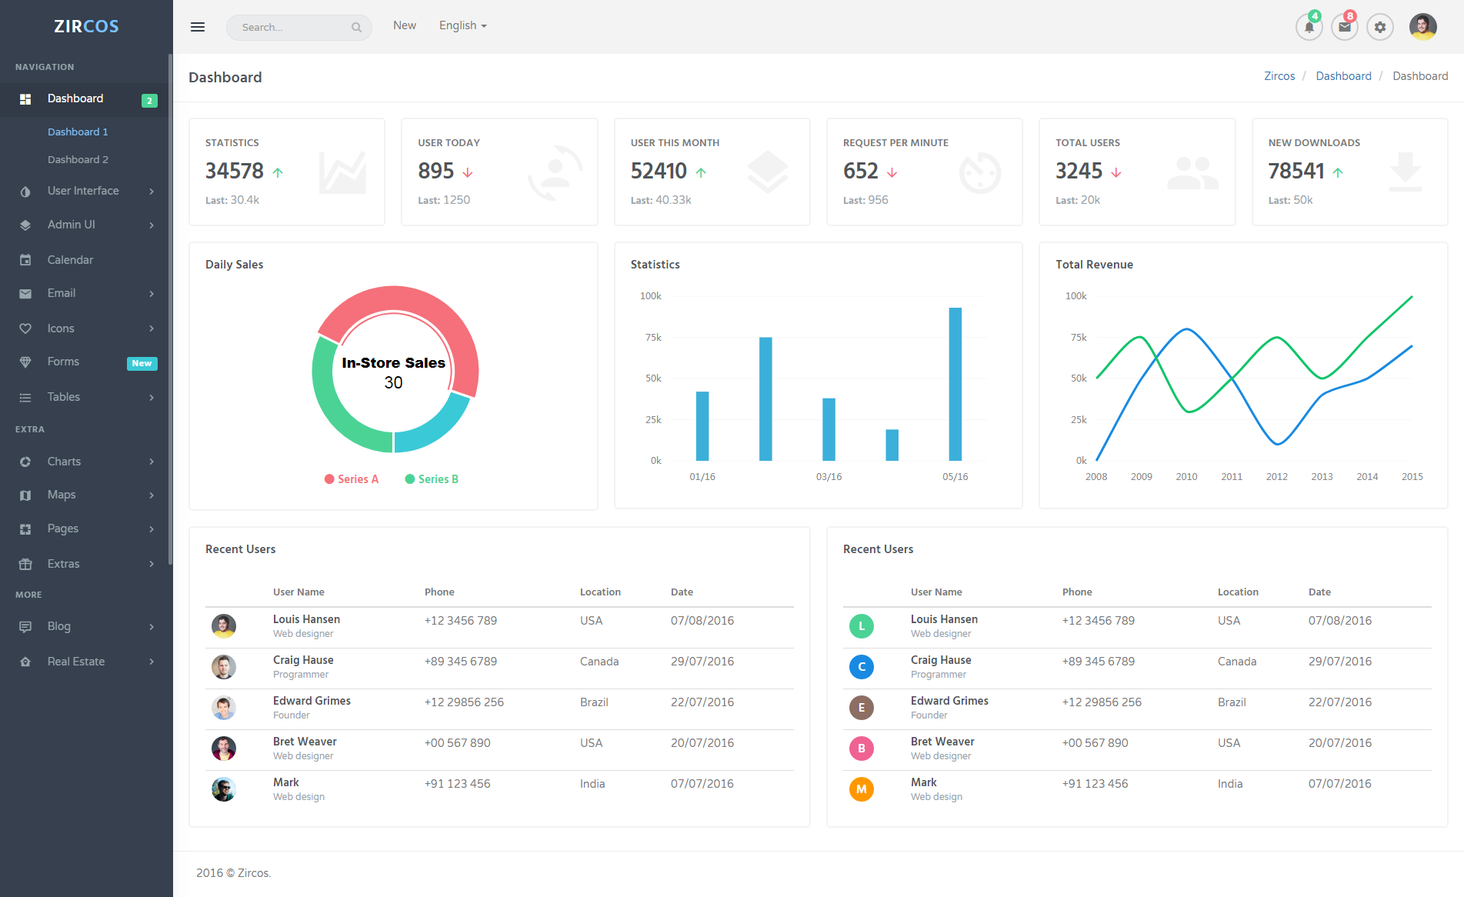Open the settings gear icon
The height and width of the screenshot is (897, 1464).
click(1380, 27)
